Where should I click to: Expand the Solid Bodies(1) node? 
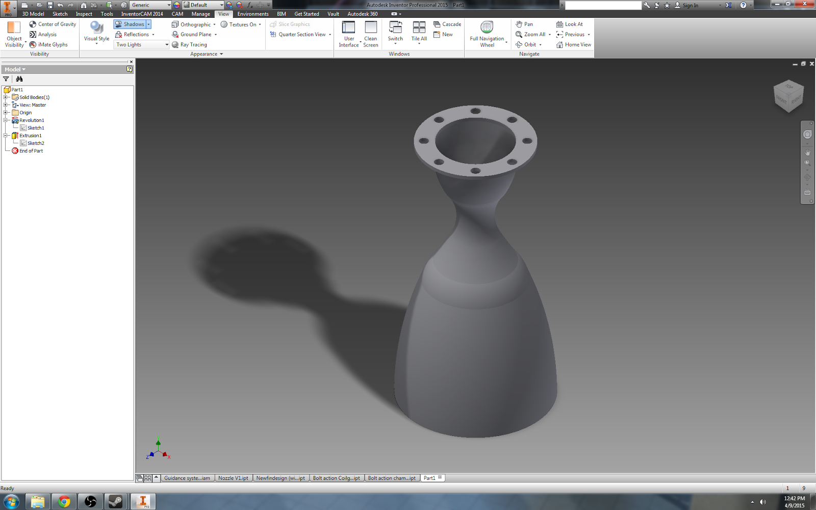[6, 97]
